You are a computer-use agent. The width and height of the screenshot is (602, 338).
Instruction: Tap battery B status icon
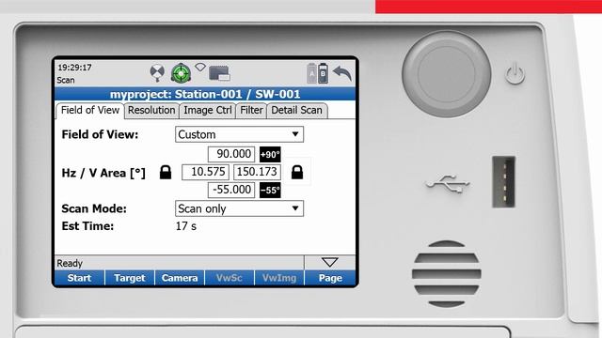coord(323,73)
